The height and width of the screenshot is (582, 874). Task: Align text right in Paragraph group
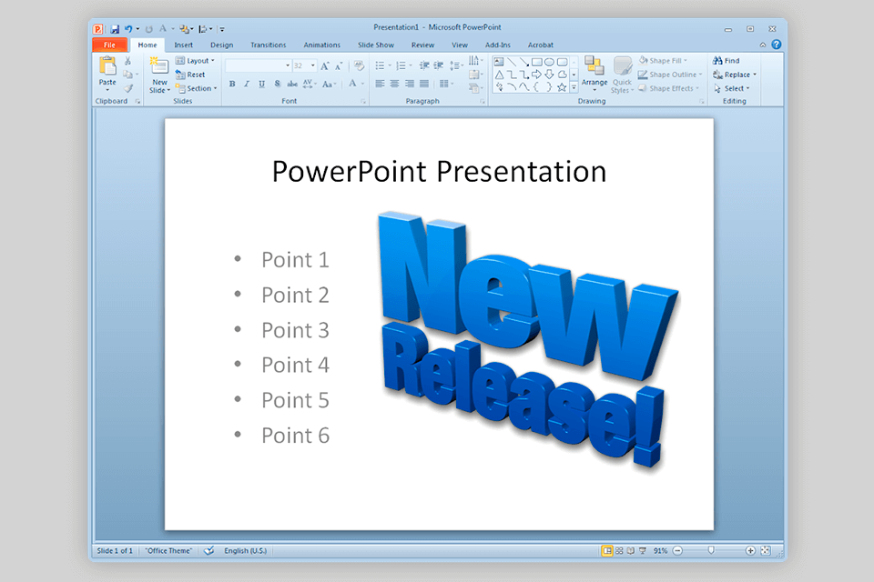pyautogui.click(x=409, y=84)
